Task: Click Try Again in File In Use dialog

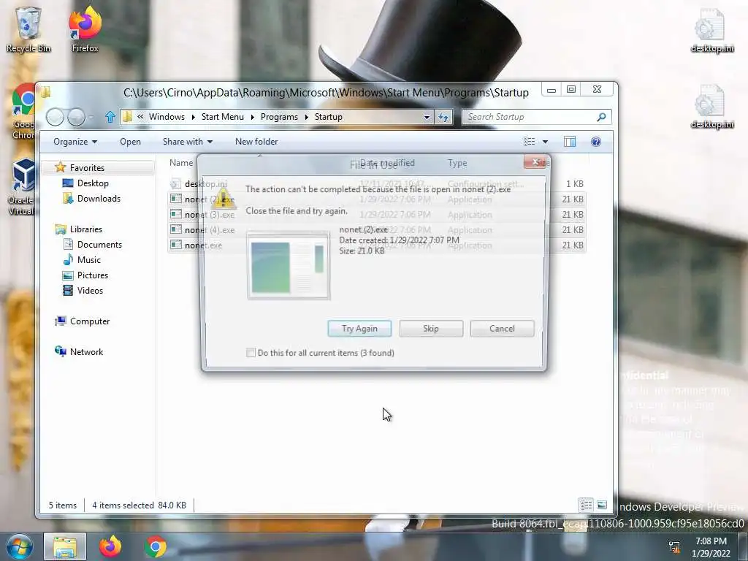Action: pyautogui.click(x=359, y=328)
